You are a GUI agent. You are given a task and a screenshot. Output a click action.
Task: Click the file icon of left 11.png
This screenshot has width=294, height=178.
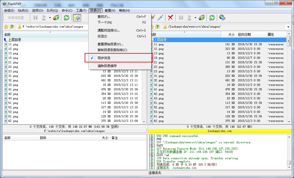pos(6,44)
